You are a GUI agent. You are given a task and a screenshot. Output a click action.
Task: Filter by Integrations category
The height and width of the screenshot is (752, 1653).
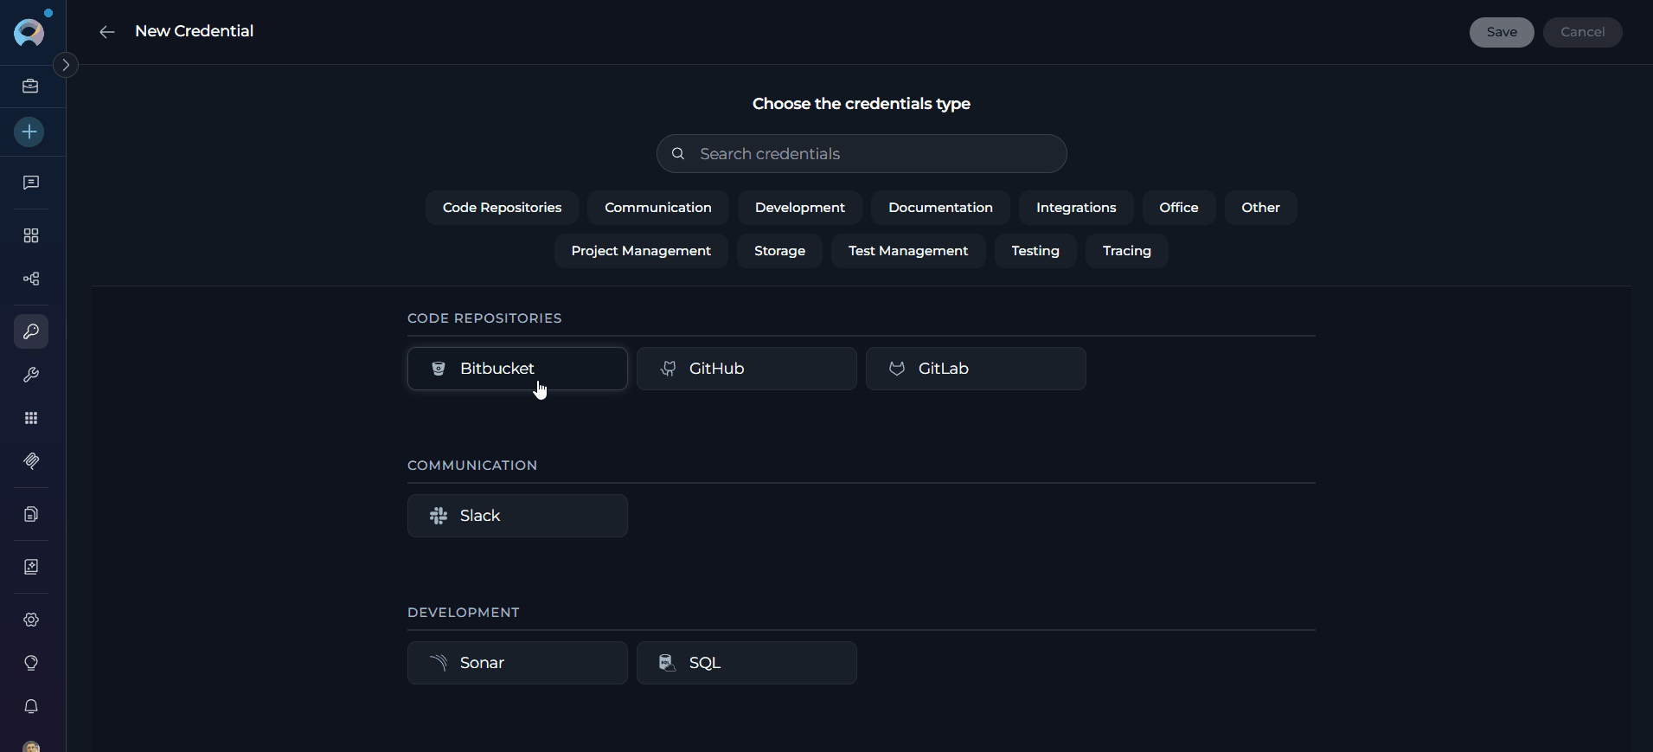coord(1076,208)
